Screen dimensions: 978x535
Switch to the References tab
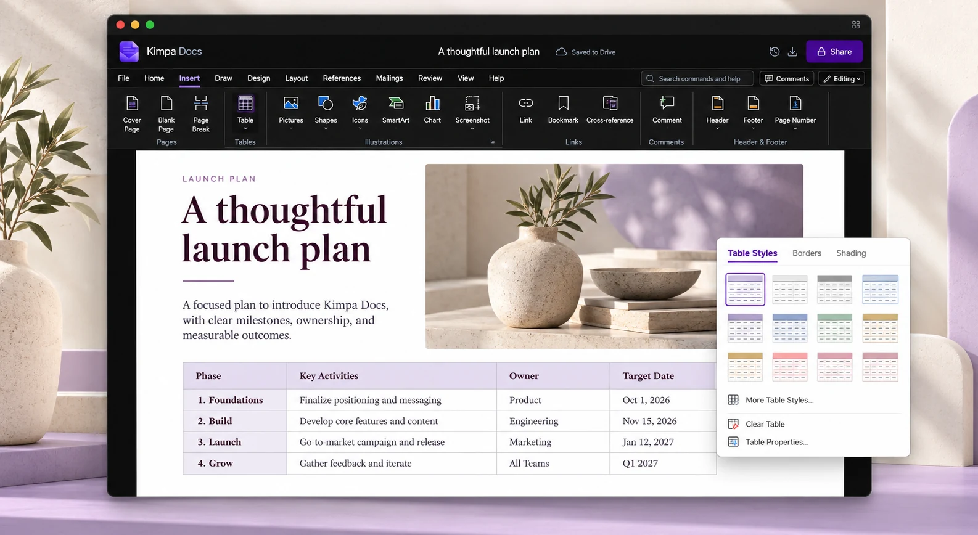pyautogui.click(x=342, y=78)
